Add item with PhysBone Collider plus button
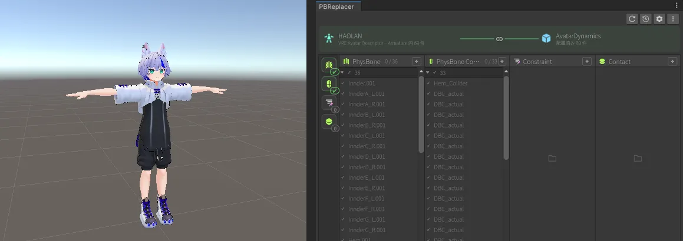The width and height of the screenshot is (683, 241). click(502, 61)
